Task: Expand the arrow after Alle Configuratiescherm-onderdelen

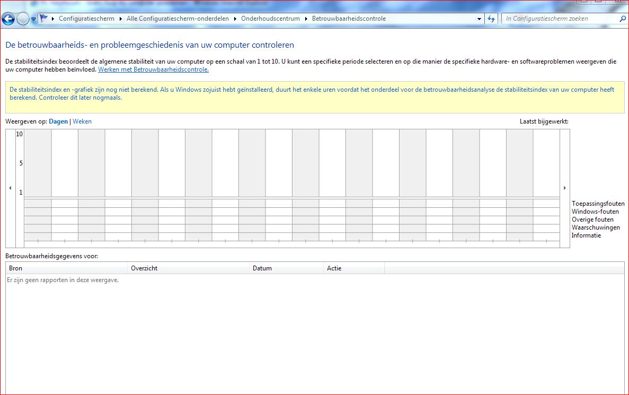Action: pyautogui.click(x=235, y=19)
